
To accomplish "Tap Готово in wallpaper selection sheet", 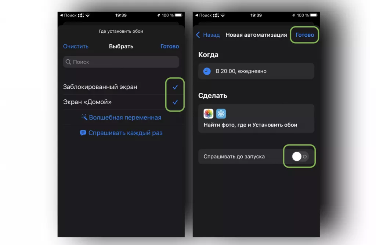I will 170,46.
